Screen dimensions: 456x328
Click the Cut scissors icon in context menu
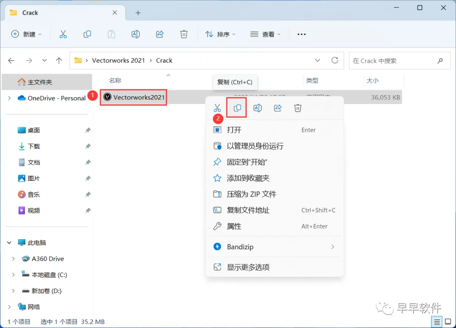[217, 108]
